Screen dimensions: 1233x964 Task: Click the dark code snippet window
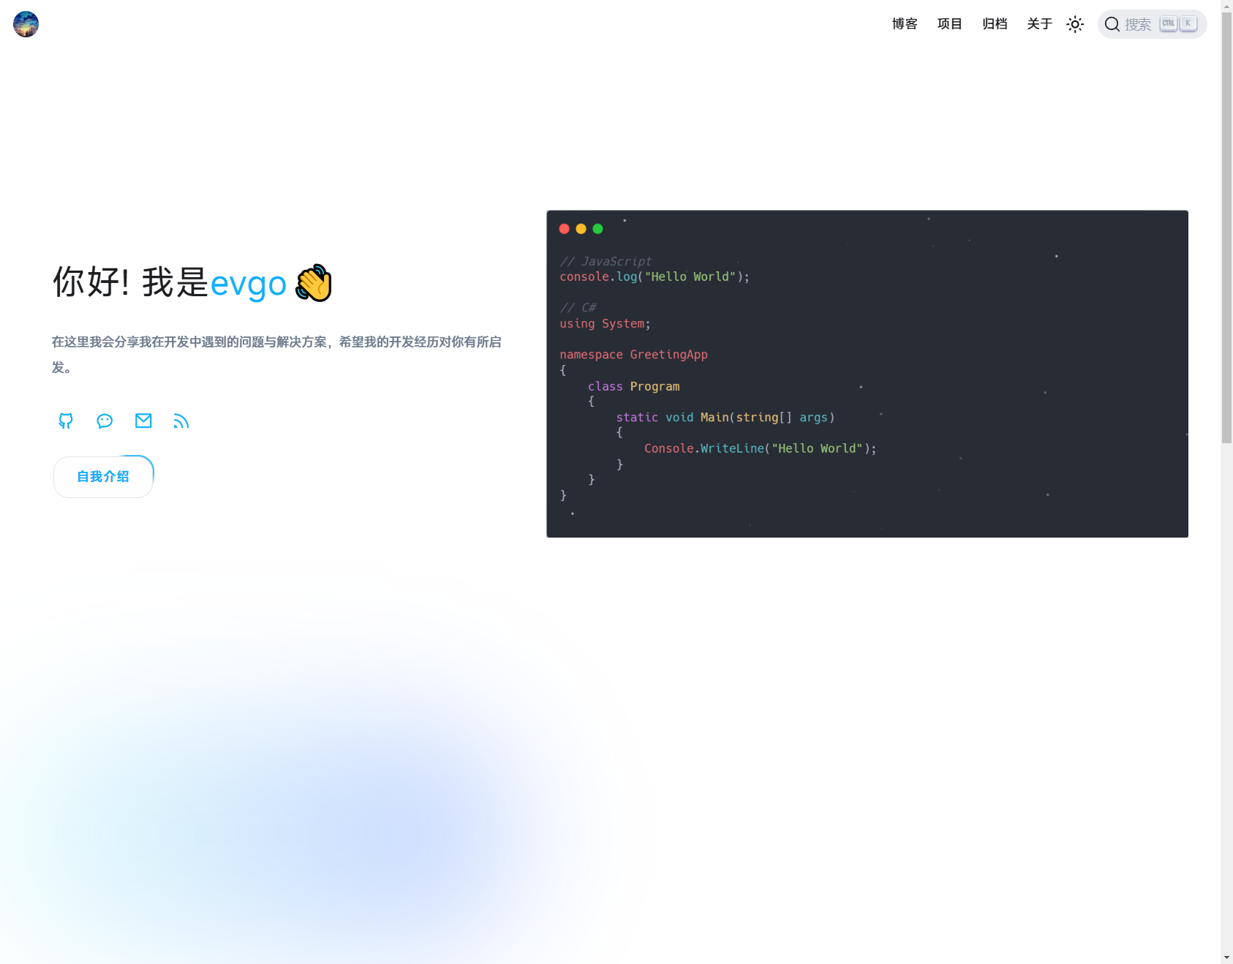click(867, 374)
